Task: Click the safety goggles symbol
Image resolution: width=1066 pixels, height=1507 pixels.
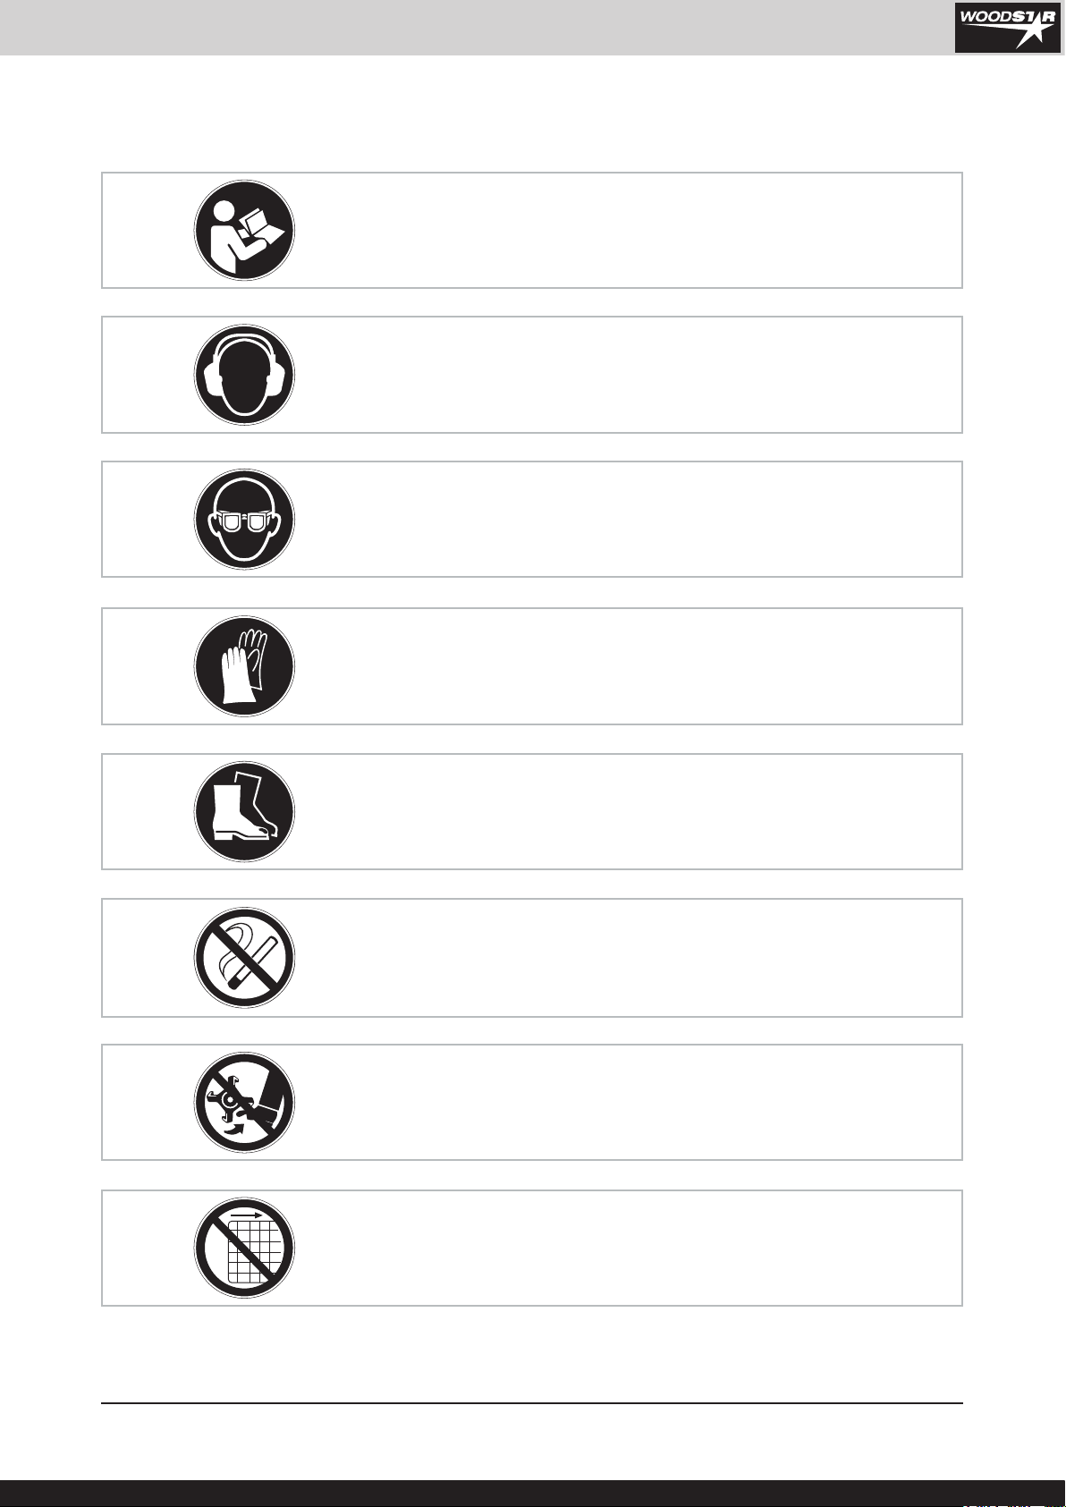Action: [244, 520]
